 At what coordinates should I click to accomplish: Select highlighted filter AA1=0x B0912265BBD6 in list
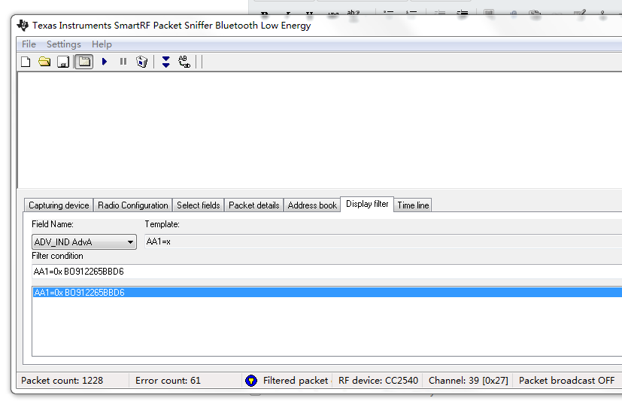pyautogui.click(x=327, y=293)
